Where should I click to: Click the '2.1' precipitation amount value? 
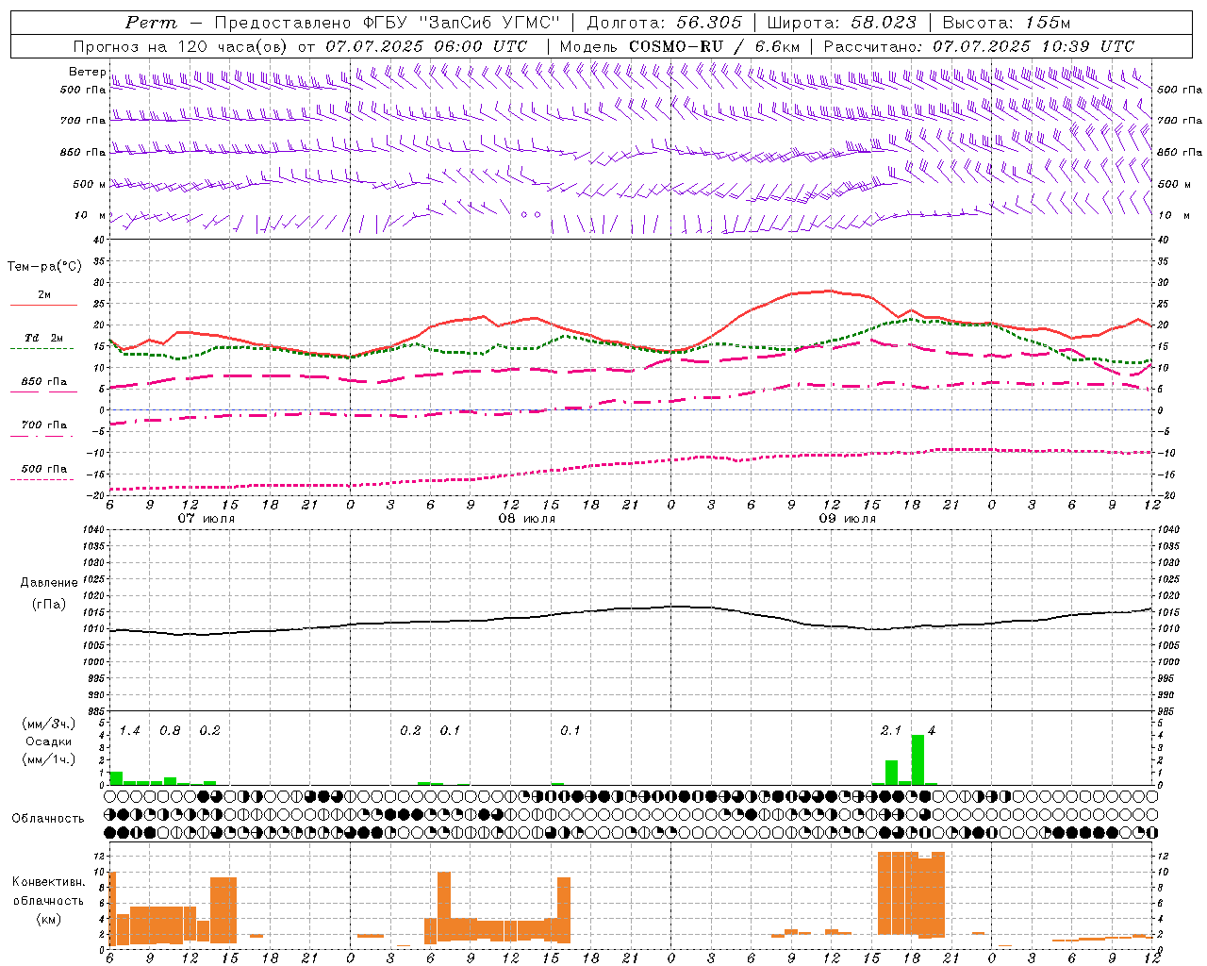coord(890,730)
